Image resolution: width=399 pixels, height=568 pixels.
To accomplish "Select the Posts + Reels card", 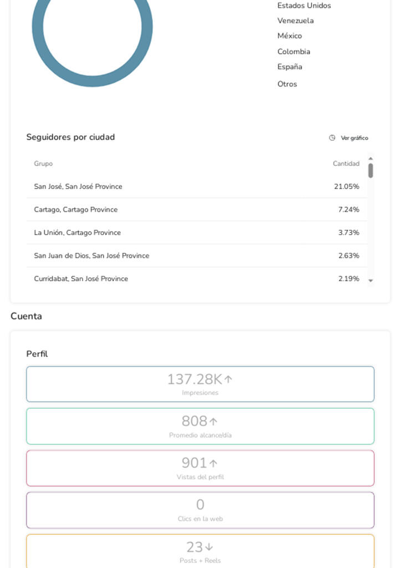I will coord(200,551).
